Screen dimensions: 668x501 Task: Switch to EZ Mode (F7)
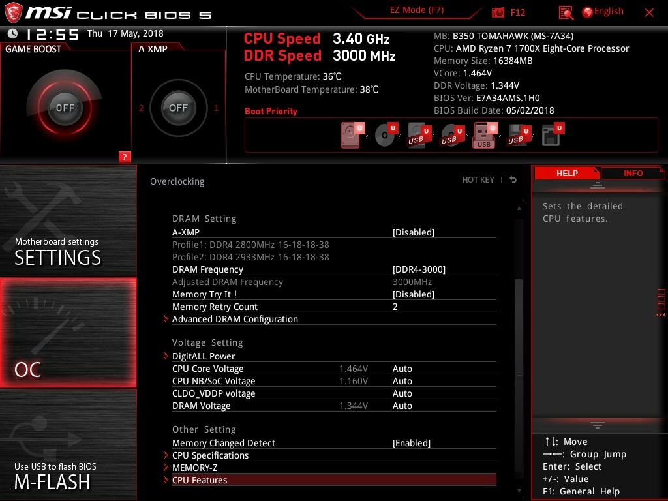[x=417, y=10]
